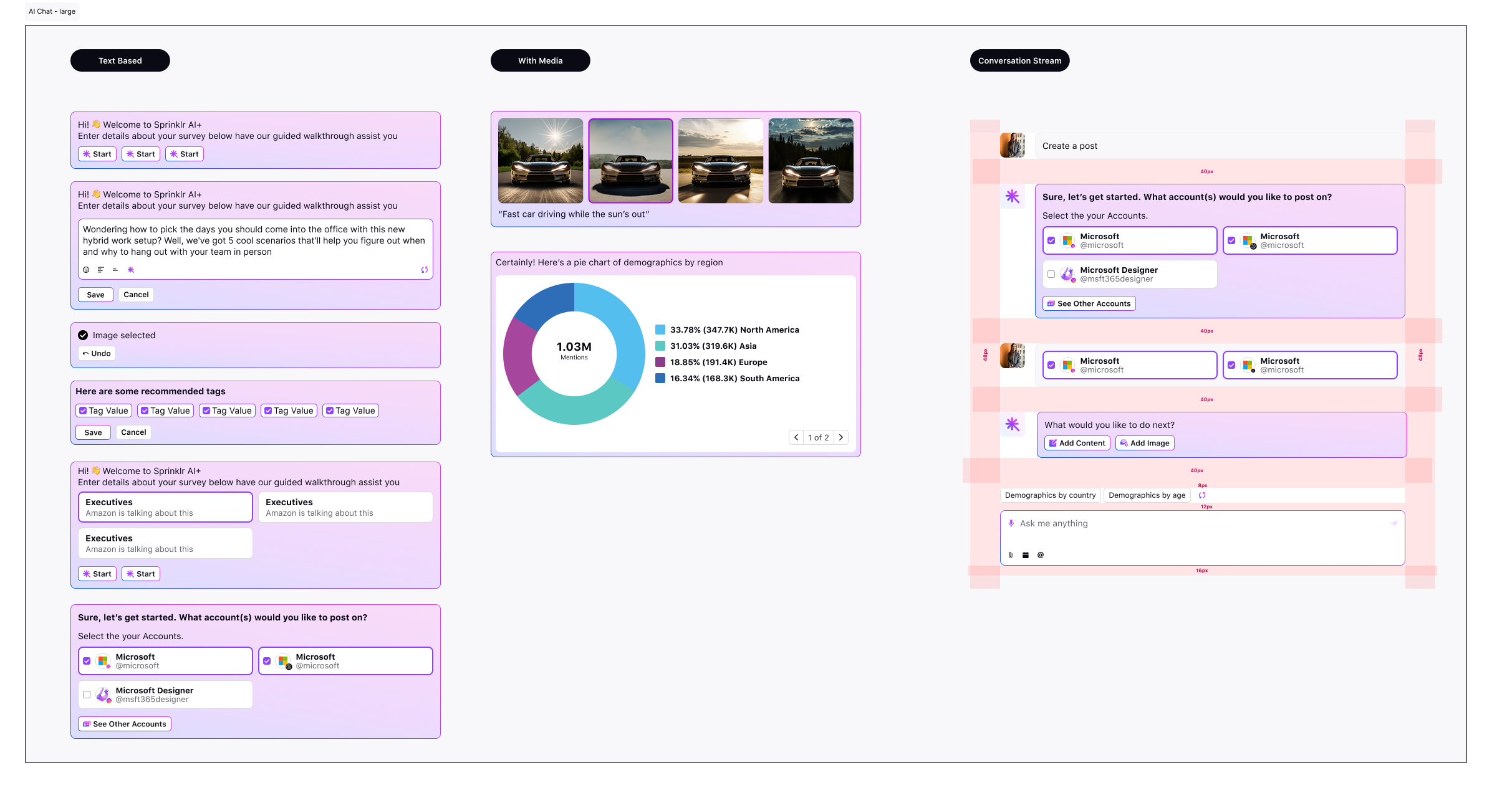Go to next page of the pie chart

[x=841, y=437]
